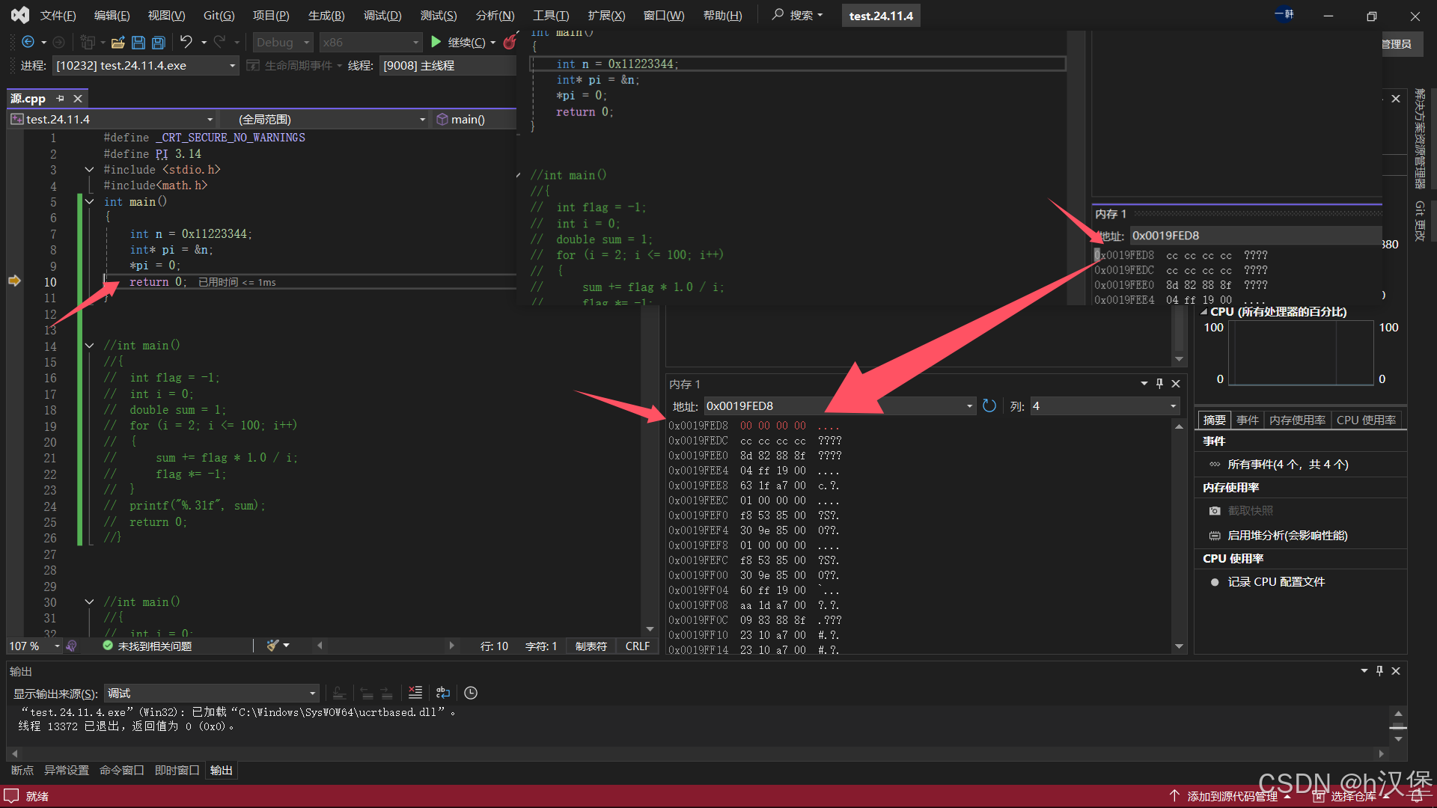Toggle pin on 源.cpp tab
This screenshot has width=1437, height=808.
tap(61, 98)
